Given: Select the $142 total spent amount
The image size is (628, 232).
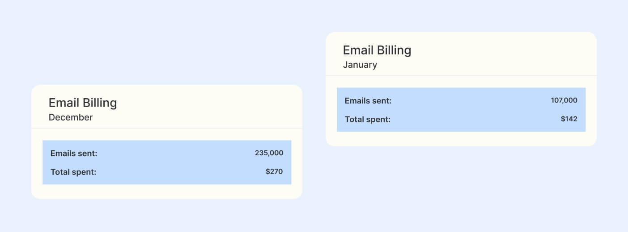Looking at the screenshot, I should coord(569,119).
